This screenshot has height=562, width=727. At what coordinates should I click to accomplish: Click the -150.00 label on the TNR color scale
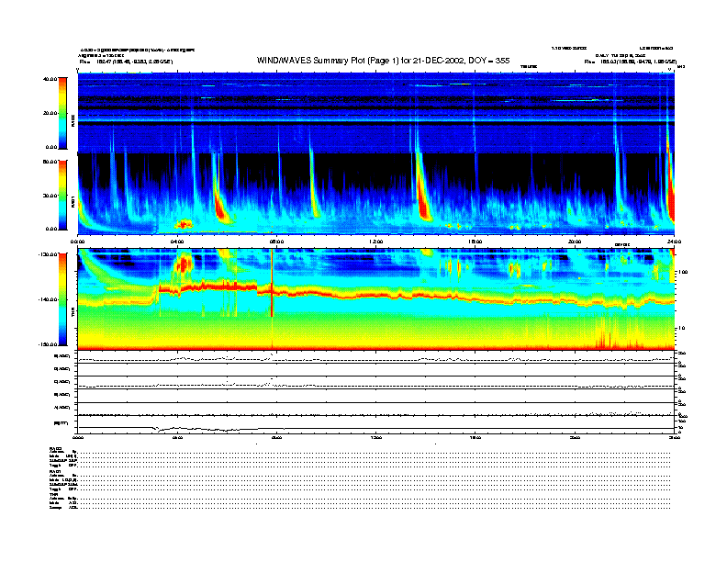point(48,344)
